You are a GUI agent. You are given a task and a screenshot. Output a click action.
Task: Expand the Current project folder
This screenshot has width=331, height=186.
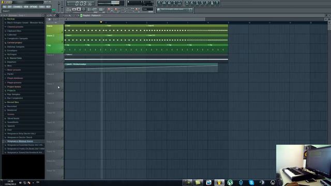tap(14, 42)
